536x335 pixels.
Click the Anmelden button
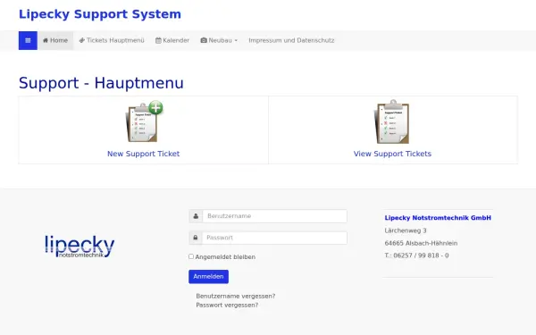[x=208, y=277]
